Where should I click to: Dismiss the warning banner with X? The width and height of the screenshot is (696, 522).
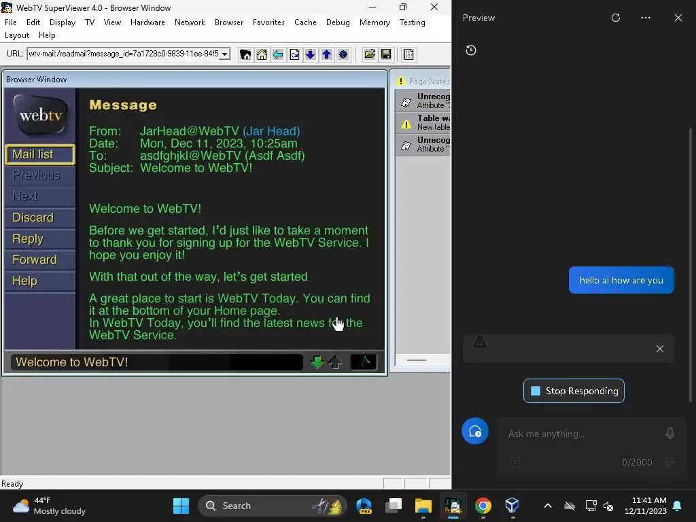[660, 349]
